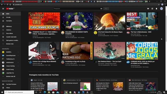Image resolution: width=167 pixels, height=94 pixels.
Task: Play the Stardew Valley 1.5 thumbnail
Action: 44,21
